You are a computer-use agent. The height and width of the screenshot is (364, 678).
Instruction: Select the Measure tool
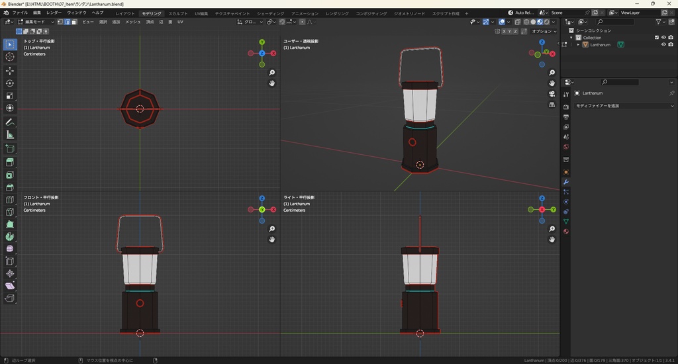(x=10, y=135)
